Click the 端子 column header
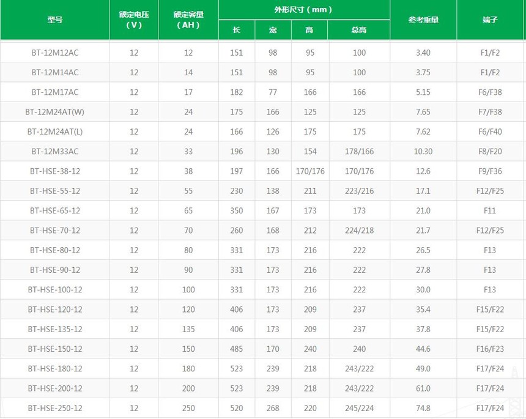526x419 pixels. (491, 20)
